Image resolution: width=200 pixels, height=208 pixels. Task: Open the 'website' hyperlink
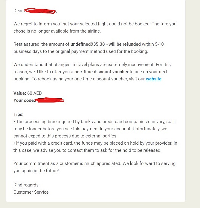[154, 79]
